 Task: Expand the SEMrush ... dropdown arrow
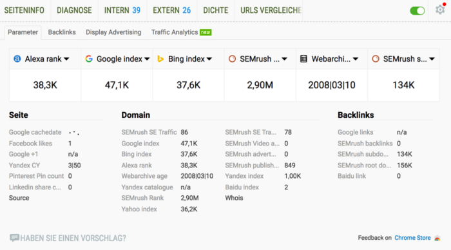[x=285, y=59]
